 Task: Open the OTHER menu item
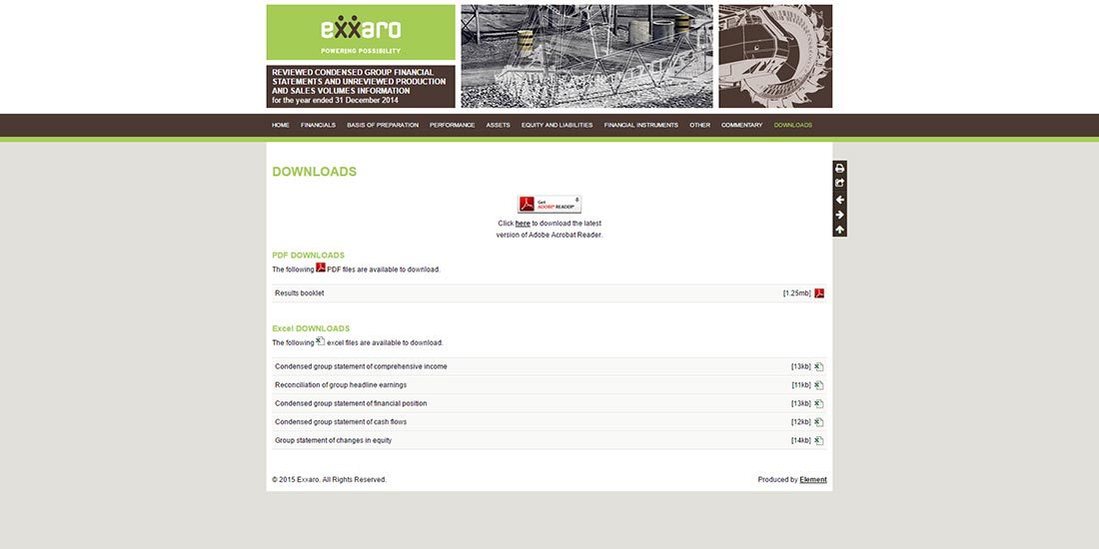(x=699, y=126)
